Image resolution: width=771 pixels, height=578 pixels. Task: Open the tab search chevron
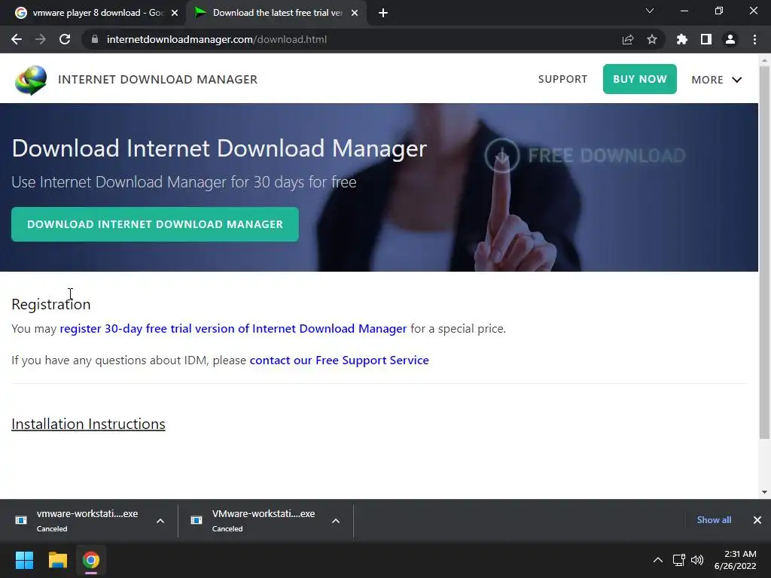[650, 11]
